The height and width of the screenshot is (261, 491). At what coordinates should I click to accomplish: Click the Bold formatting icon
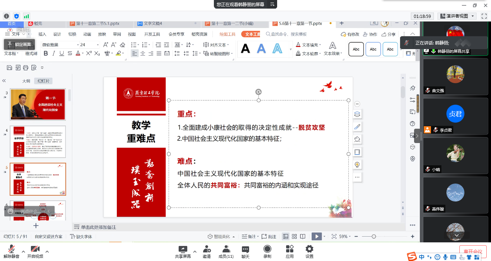(46, 53)
